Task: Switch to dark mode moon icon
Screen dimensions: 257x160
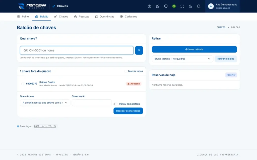Action: [x=190, y=6]
